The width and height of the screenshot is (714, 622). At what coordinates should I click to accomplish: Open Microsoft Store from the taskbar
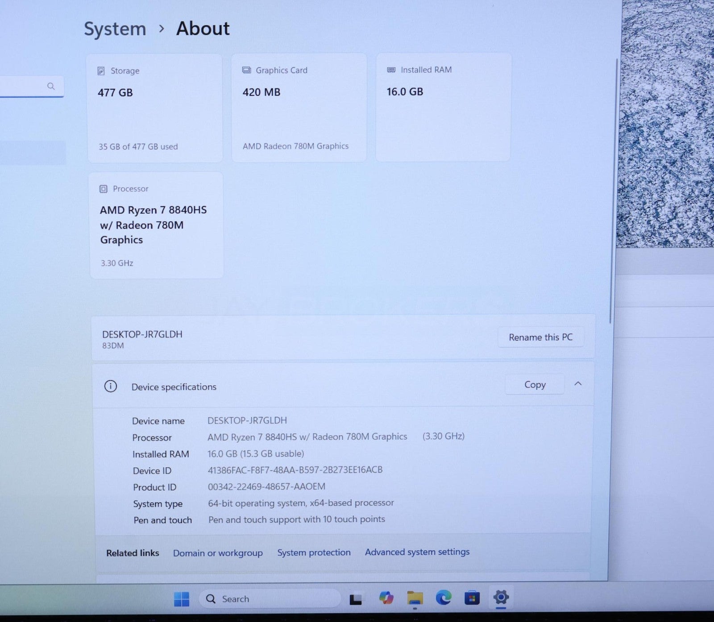472,597
